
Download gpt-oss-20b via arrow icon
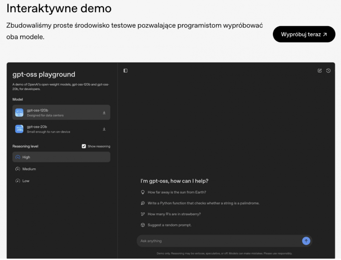[104, 129]
